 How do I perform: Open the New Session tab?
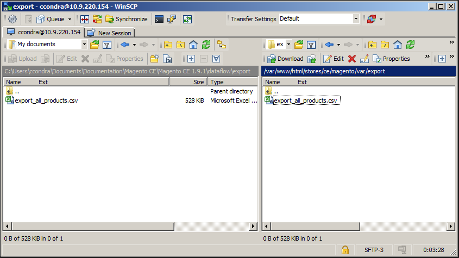[x=110, y=33]
